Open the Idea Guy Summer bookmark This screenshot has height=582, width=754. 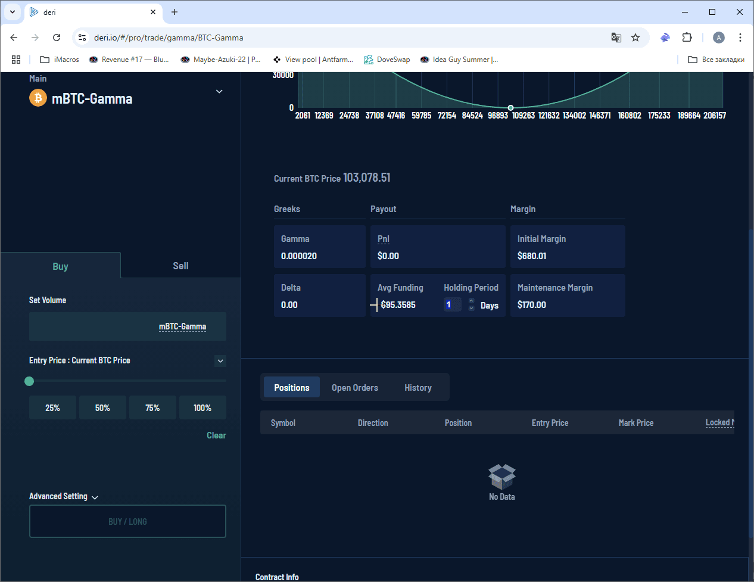click(x=459, y=60)
